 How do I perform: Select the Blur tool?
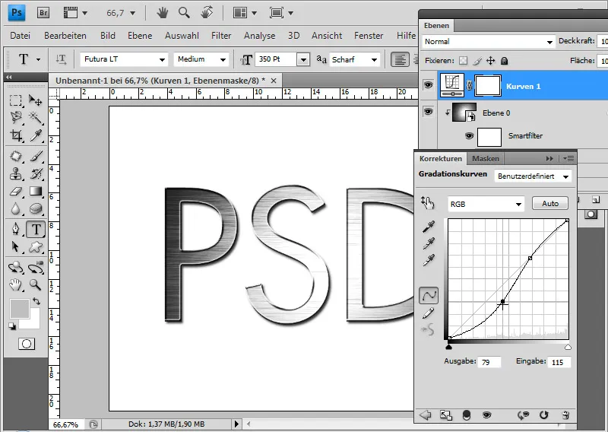[15, 209]
